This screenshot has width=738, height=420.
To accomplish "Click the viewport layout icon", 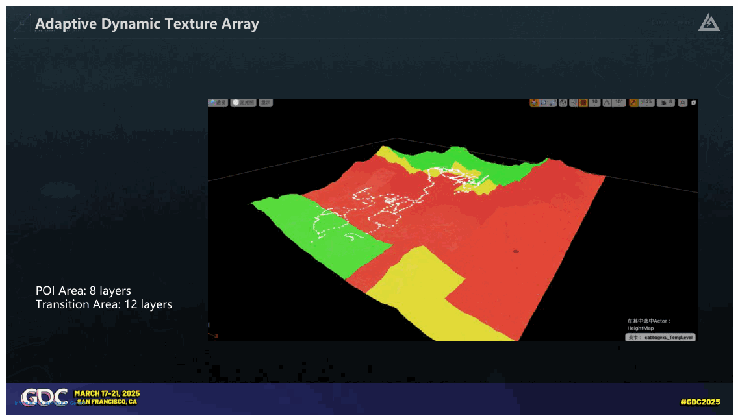I will [683, 103].
